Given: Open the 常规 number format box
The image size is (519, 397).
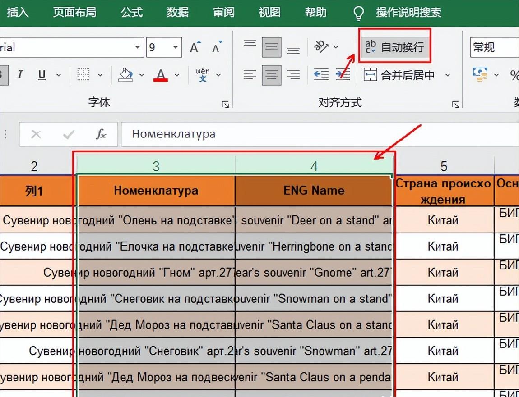Looking at the screenshot, I should point(495,47).
